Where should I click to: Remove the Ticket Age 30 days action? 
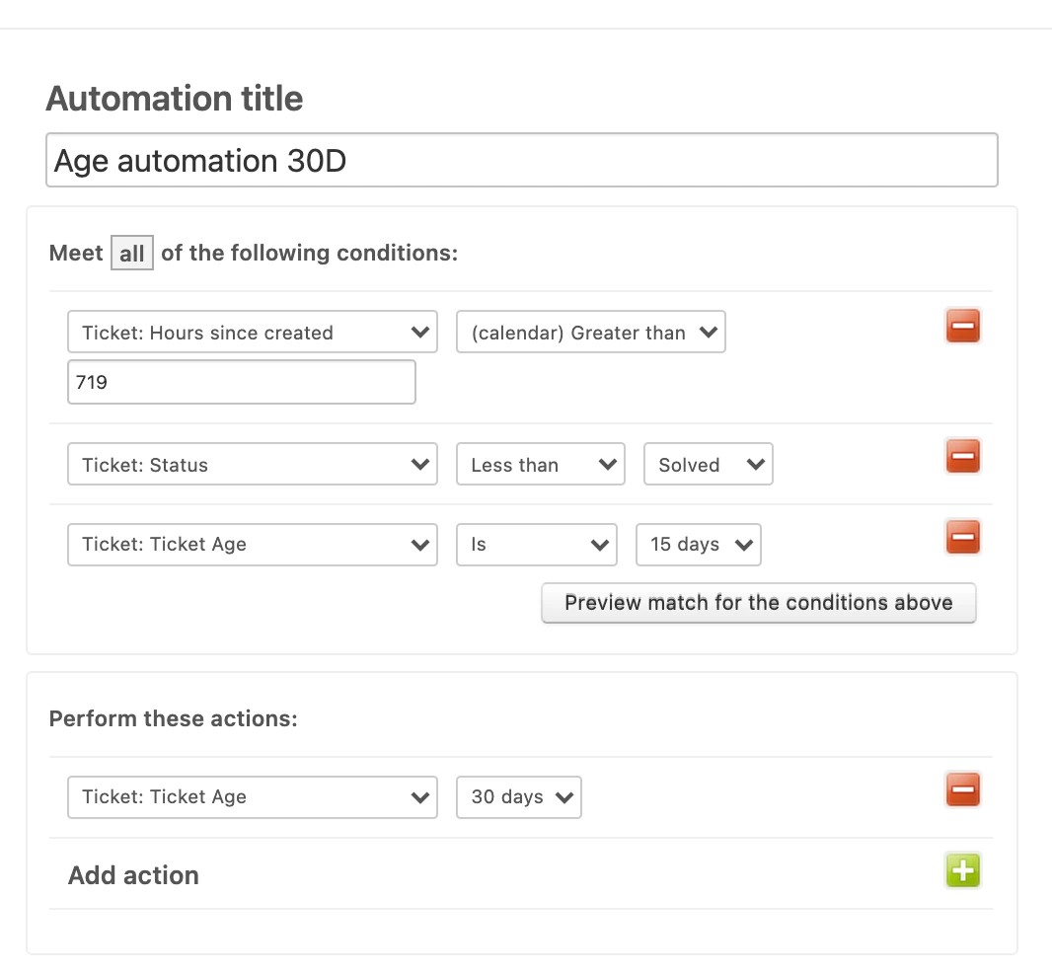coord(962,789)
